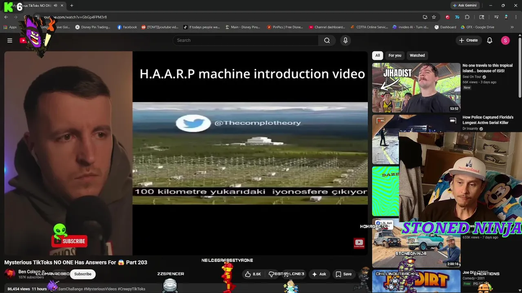Install app using the address bar icon
The width and height of the screenshot is (522, 293).
click(425, 17)
